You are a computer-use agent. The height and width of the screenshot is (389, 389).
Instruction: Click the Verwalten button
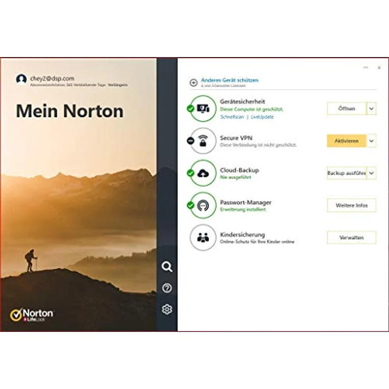click(x=351, y=237)
